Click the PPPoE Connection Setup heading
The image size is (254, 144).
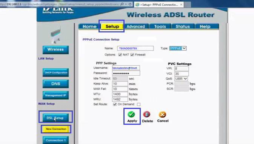(x=101, y=40)
